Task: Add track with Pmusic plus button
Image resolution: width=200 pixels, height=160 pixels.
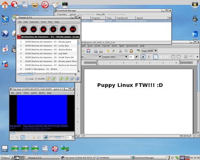Action: tap(78, 79)
